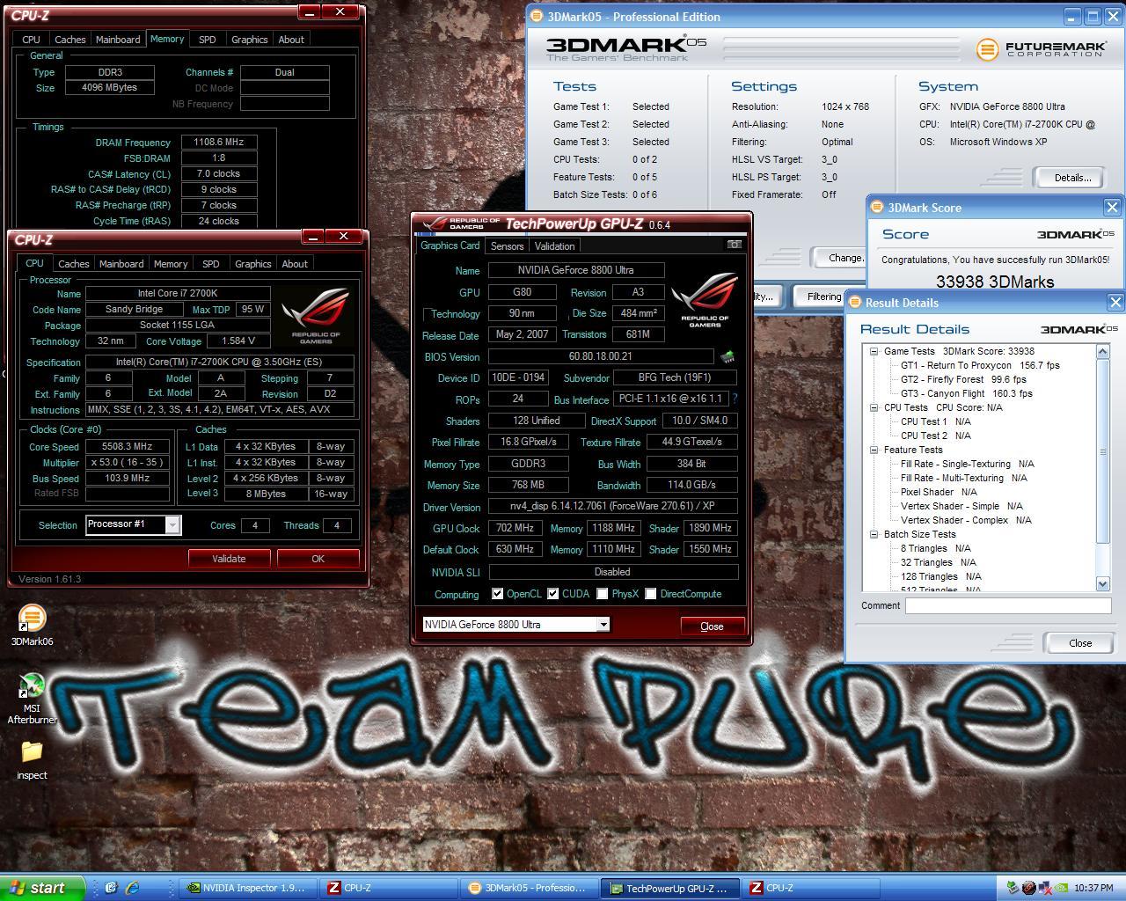Screen dimensions: 1126x901
Task: Collapse the Feature Tests tree node
Action: point(874,450)
